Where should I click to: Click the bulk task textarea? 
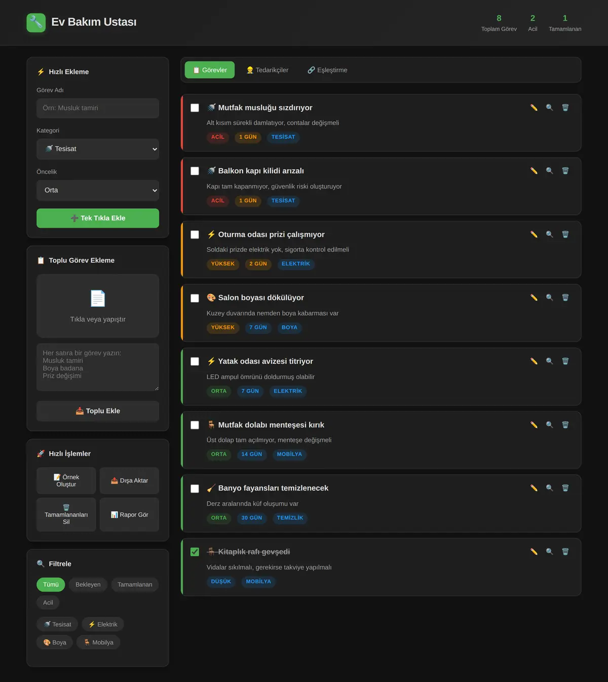pos(98,367)
